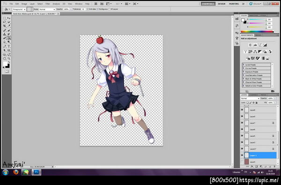
Task: Select the Brush tool
Action: click(9, 30)
